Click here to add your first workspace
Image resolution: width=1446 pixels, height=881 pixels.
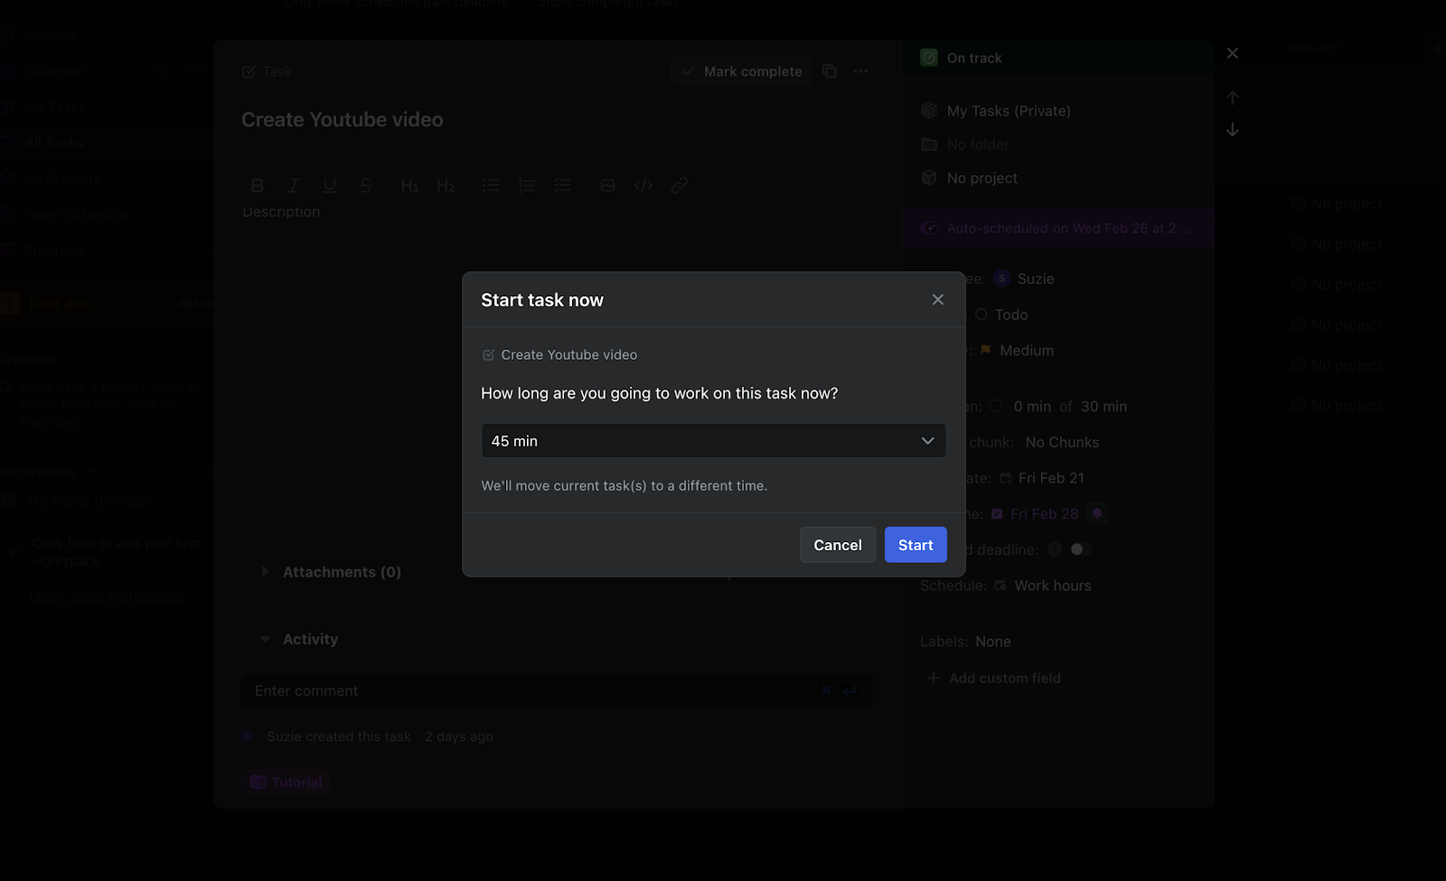[x=116, y=552]
